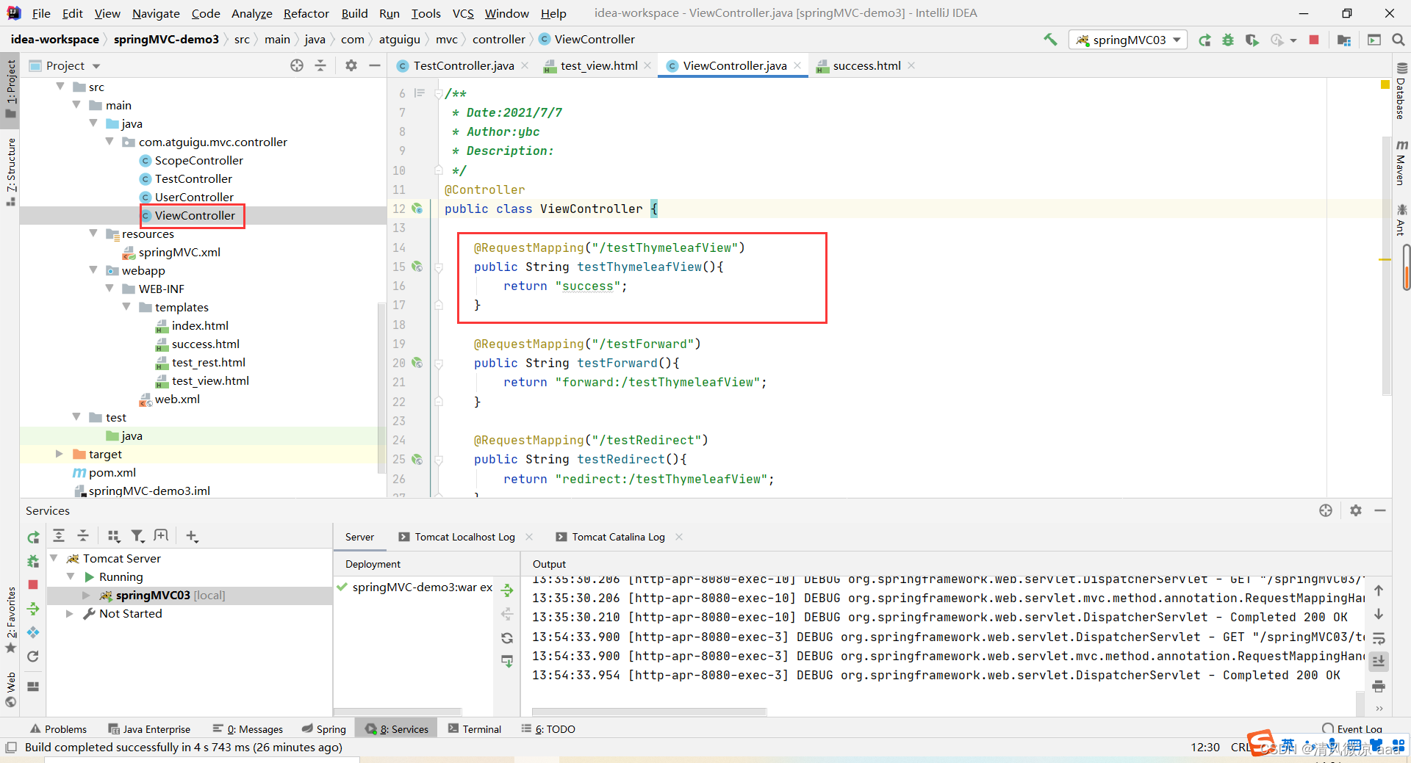The width and height of the screenshot is (1411, 763).
Task: Collapse the Tomcat Server node
Action: [x=54, y=558]
